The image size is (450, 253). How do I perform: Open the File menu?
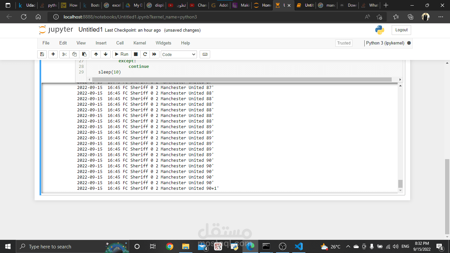click(x=46, y=43)
